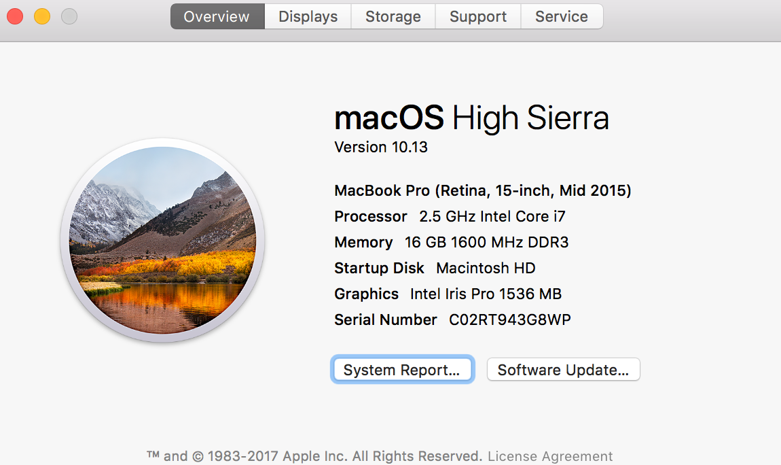Select the Support tab
The height and width of the screenshot is (465, 781).
pyautogui.click(x=477, y=16)
